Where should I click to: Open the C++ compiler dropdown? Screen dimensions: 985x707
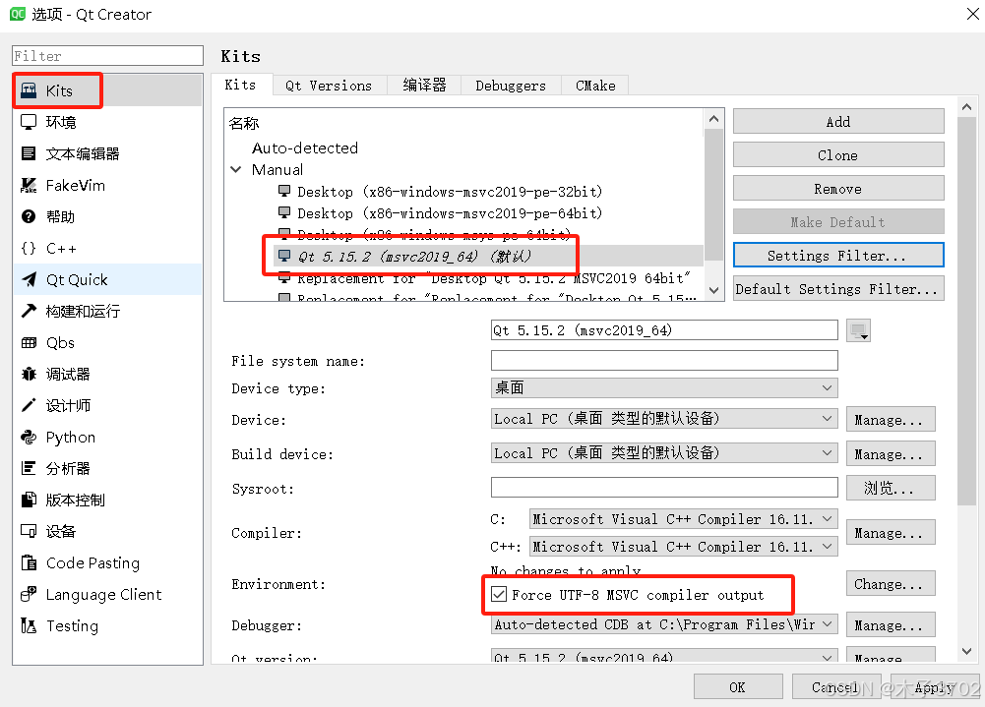point(684,547)
